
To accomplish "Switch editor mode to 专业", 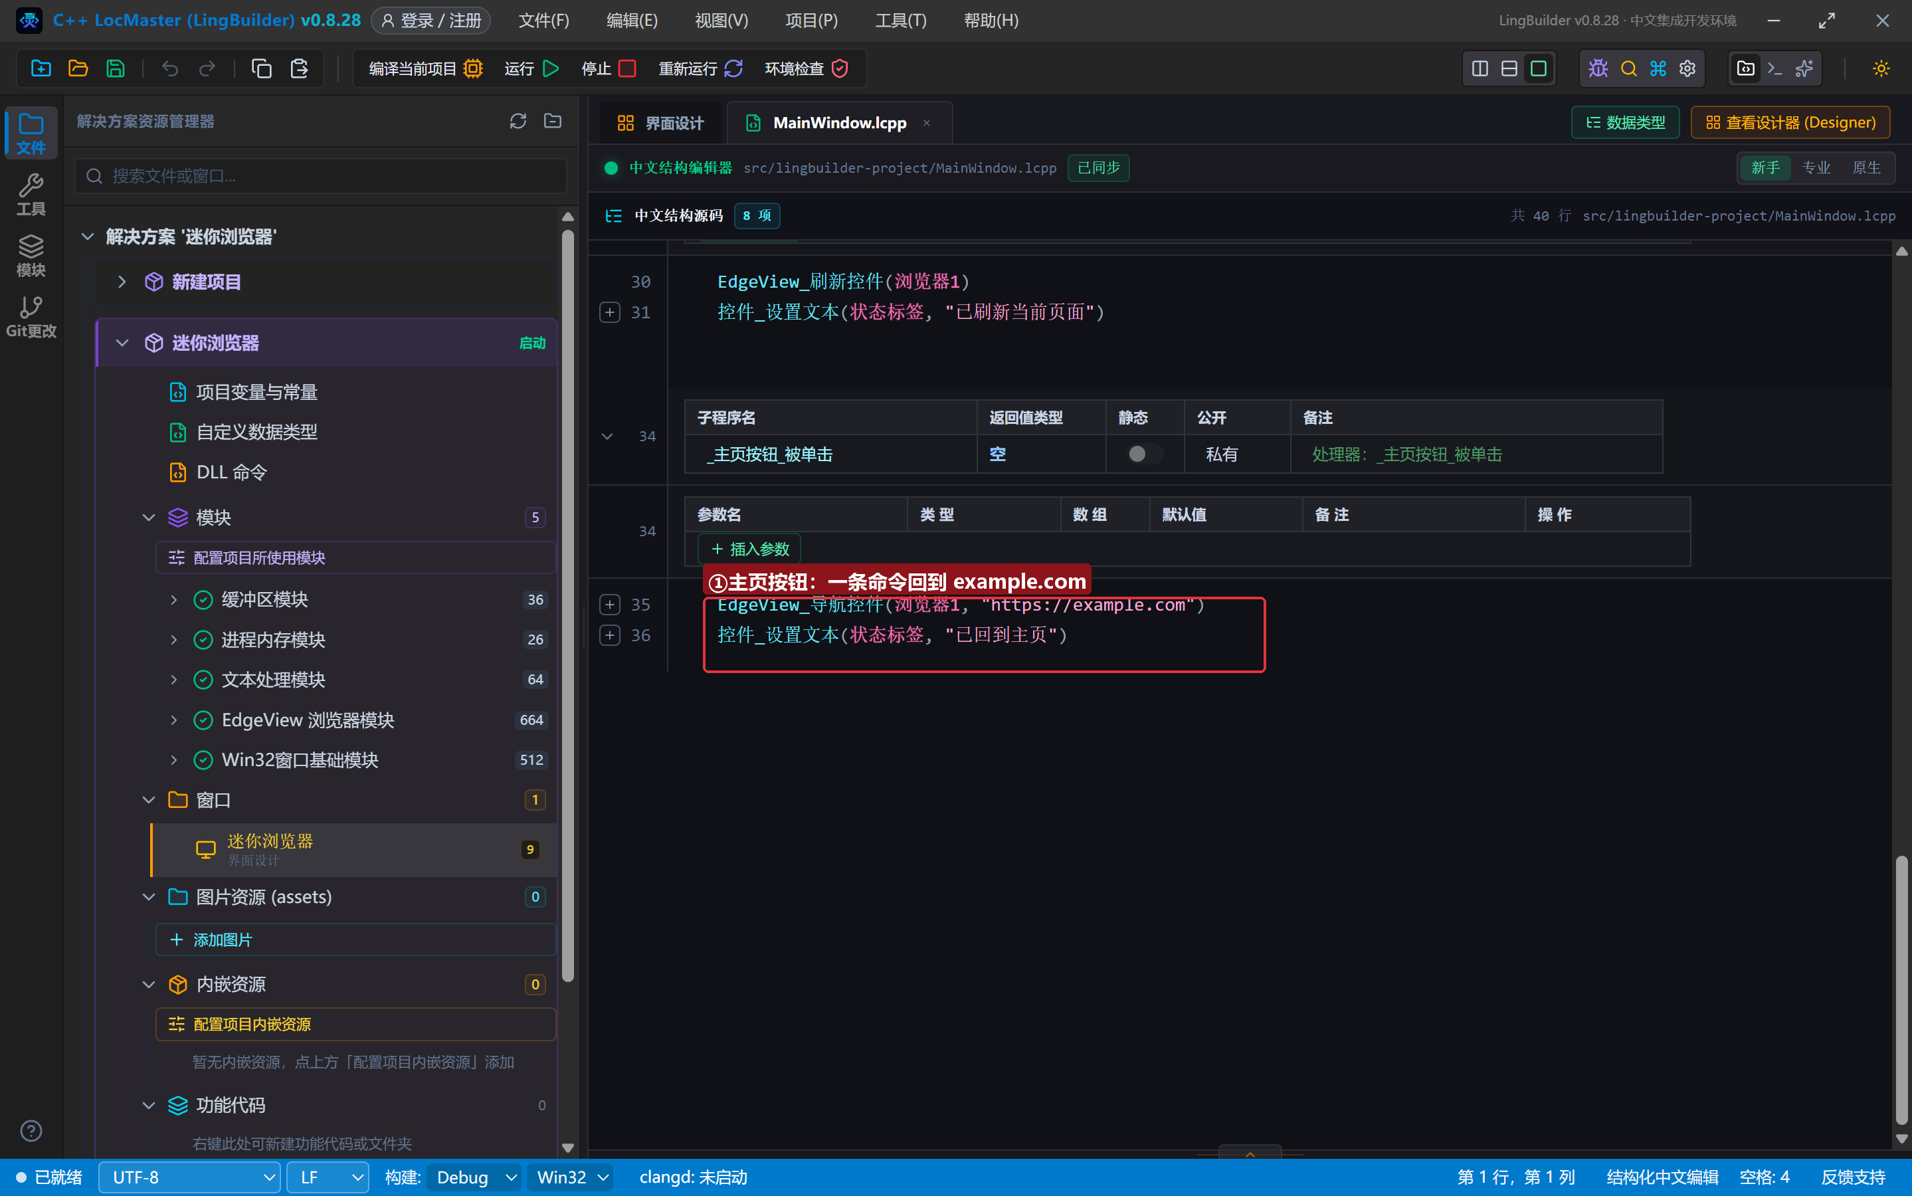I will pos(1816,167).
